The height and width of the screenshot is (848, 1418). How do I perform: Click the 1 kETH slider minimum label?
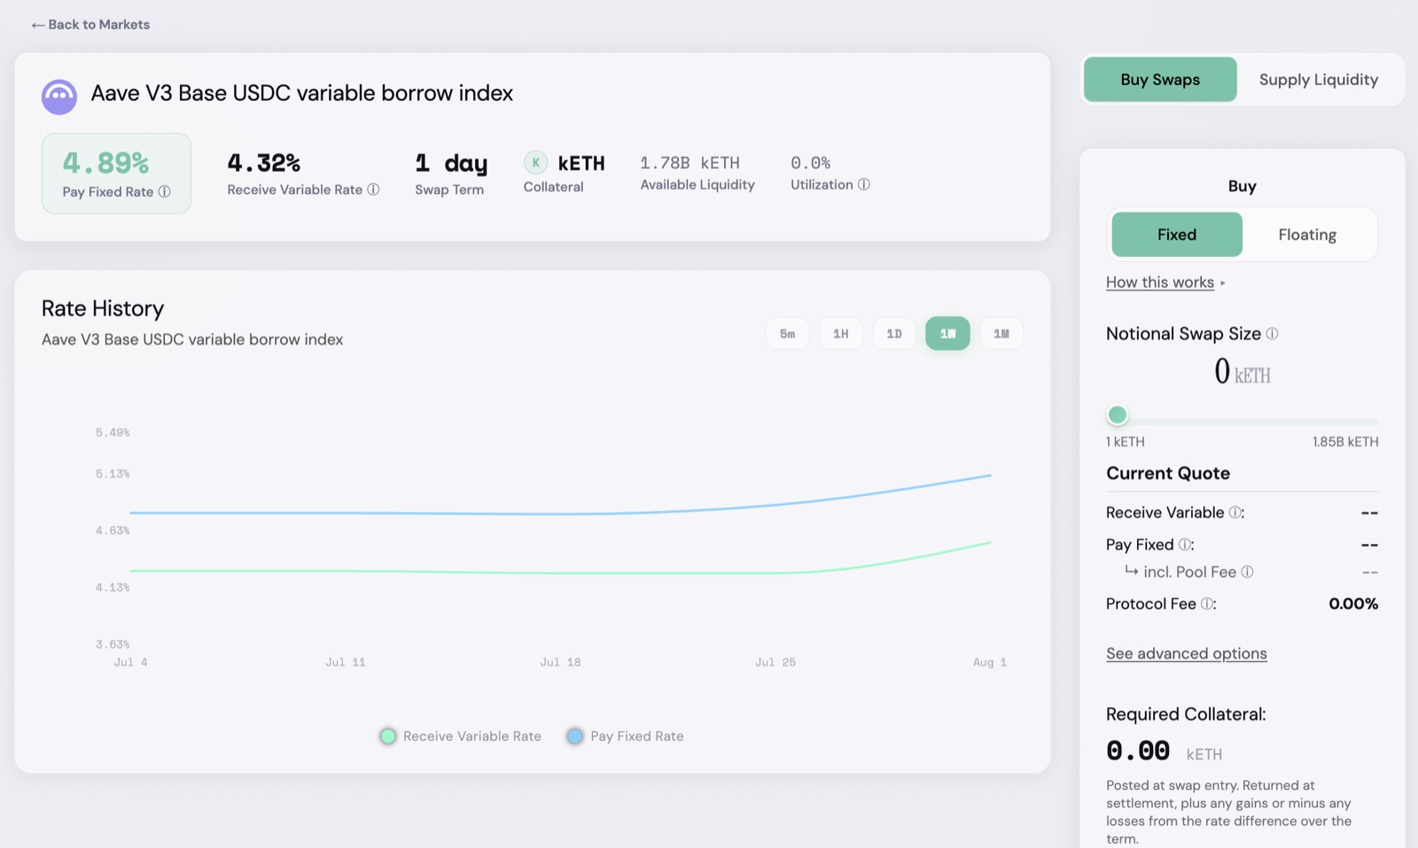pyautogui.click(x=1125, y=441)
